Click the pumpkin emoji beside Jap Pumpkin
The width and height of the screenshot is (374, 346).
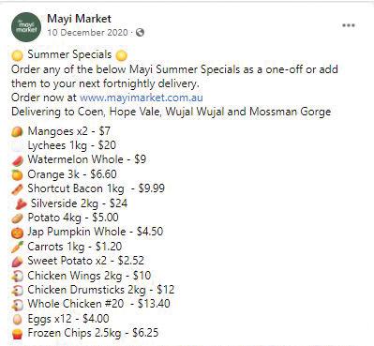click(17, 233)
